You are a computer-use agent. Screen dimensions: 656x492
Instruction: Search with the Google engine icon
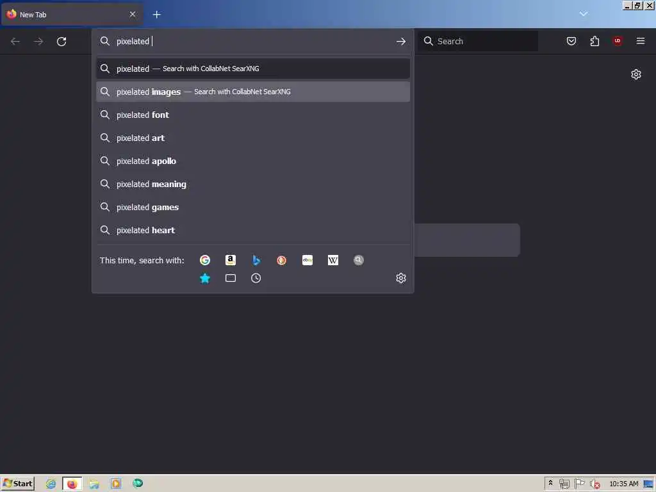(204, 260)
